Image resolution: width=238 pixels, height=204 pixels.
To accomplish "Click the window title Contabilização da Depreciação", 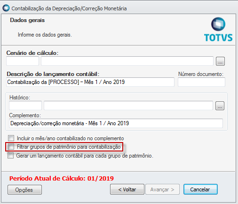I will point(69,8).
